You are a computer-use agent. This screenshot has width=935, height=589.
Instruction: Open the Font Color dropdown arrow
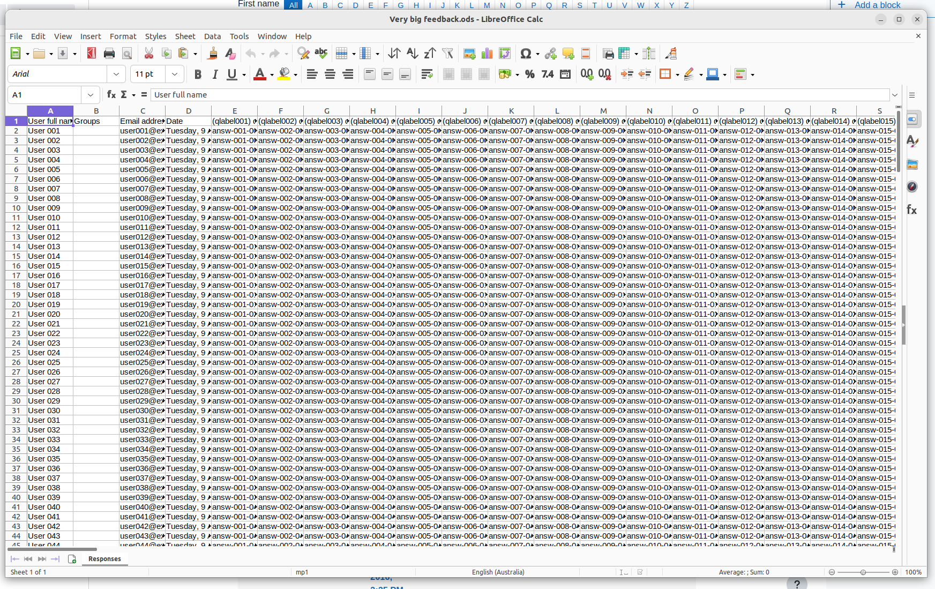point(272,74)
